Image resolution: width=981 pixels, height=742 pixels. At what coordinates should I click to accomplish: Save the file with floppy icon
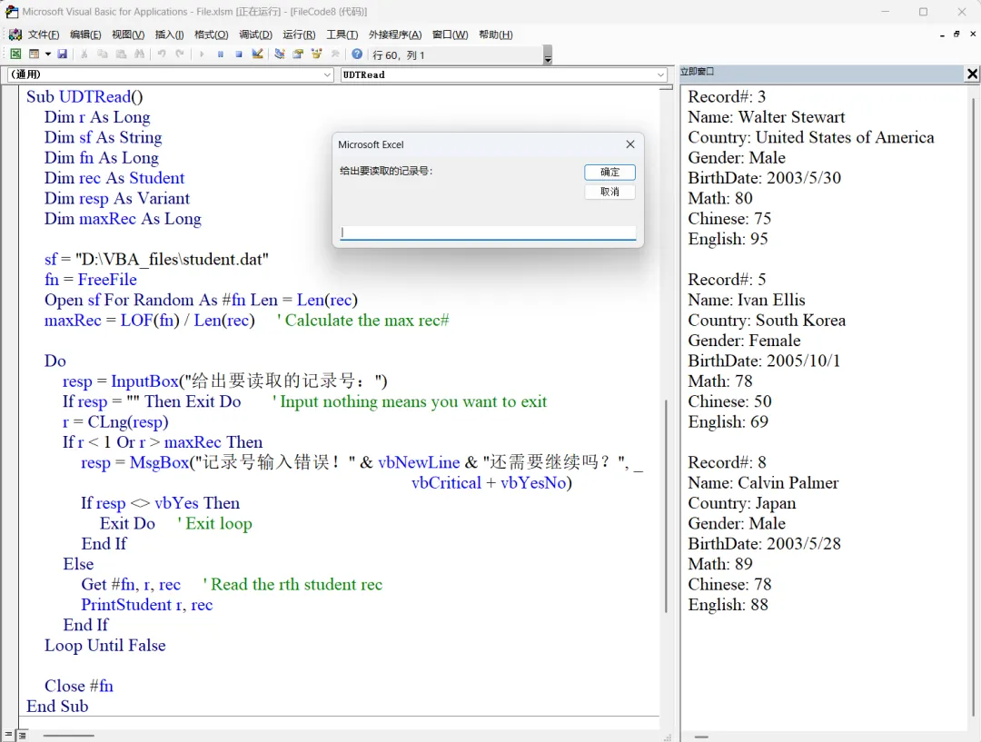[x=62, y=54]
